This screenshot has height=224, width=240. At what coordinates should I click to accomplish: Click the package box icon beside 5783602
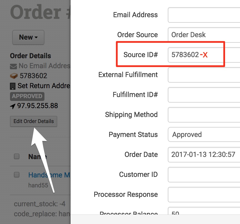point(14,76)
